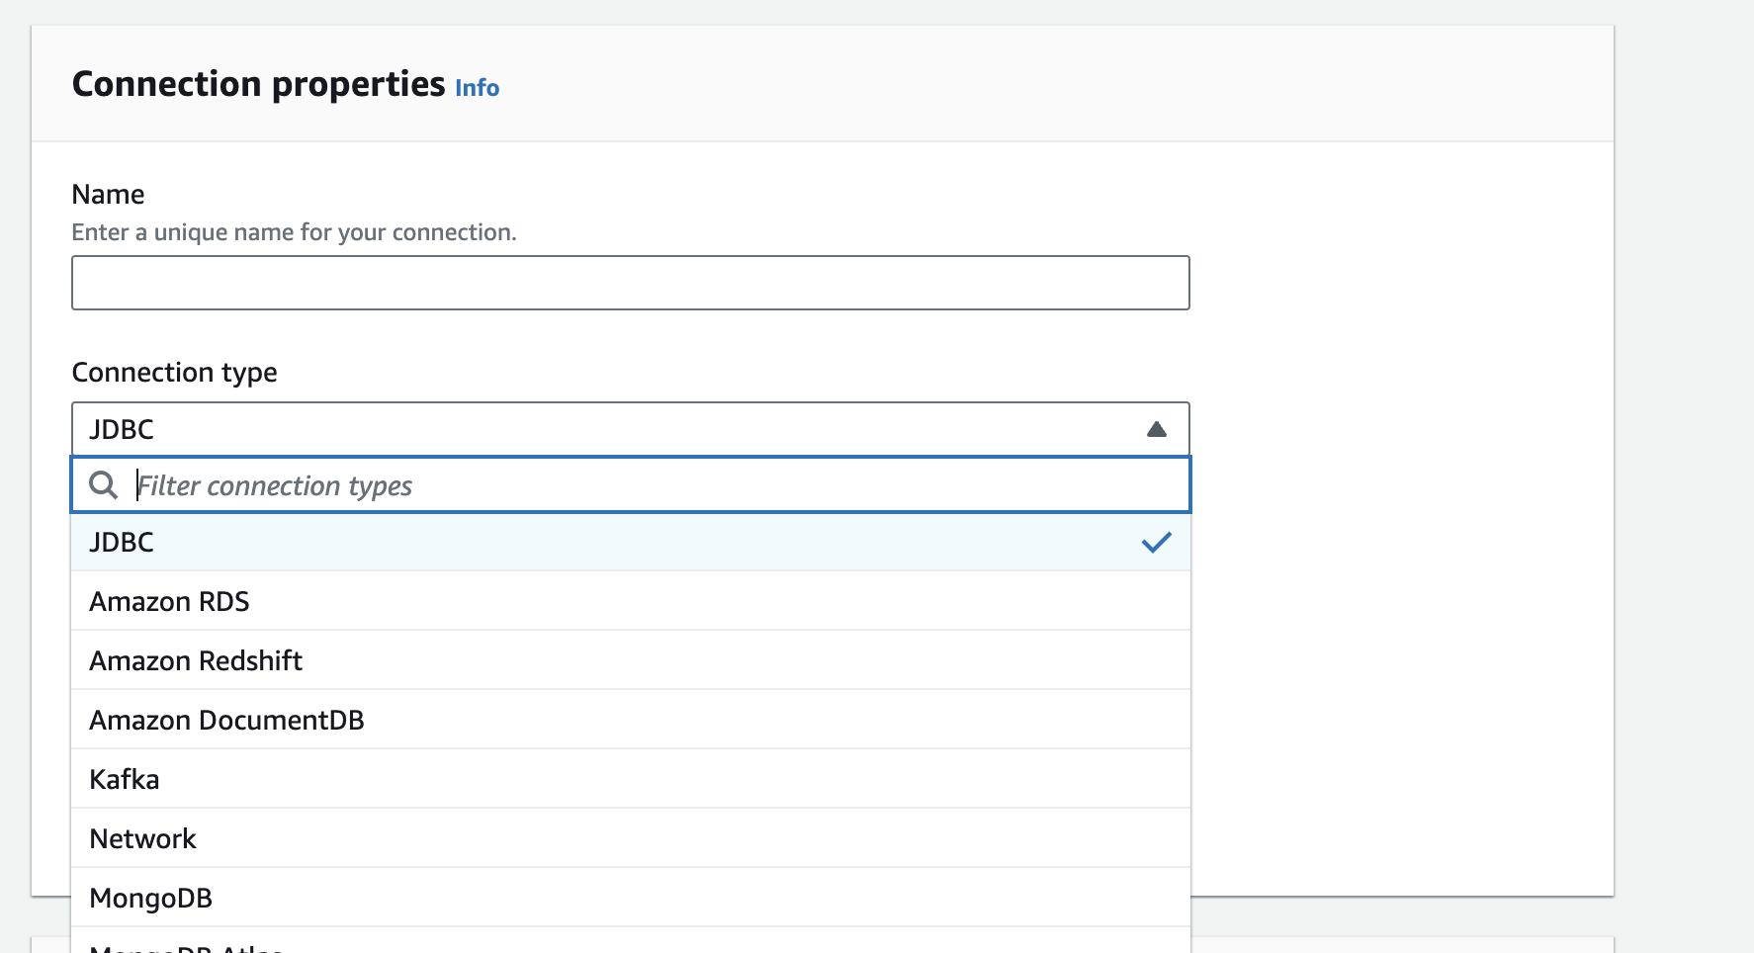The image size is (1754, 953).
Task: Focus the Filter connection types field
Action: coord(653,485)
